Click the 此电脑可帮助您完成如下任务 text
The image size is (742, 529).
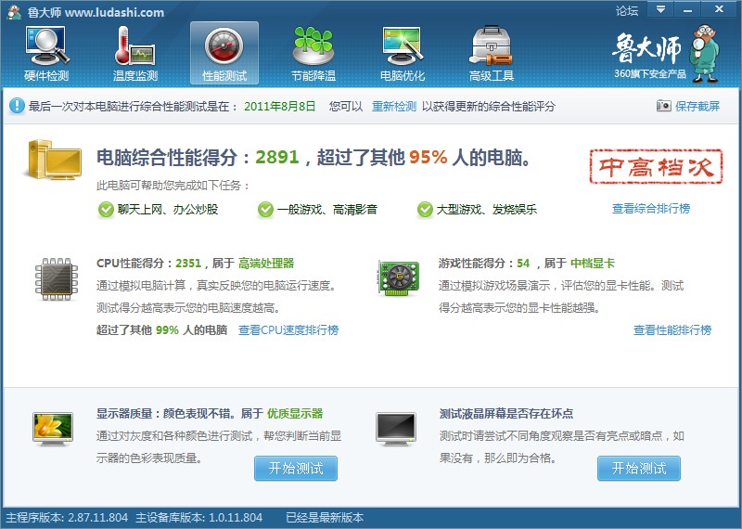173,186
